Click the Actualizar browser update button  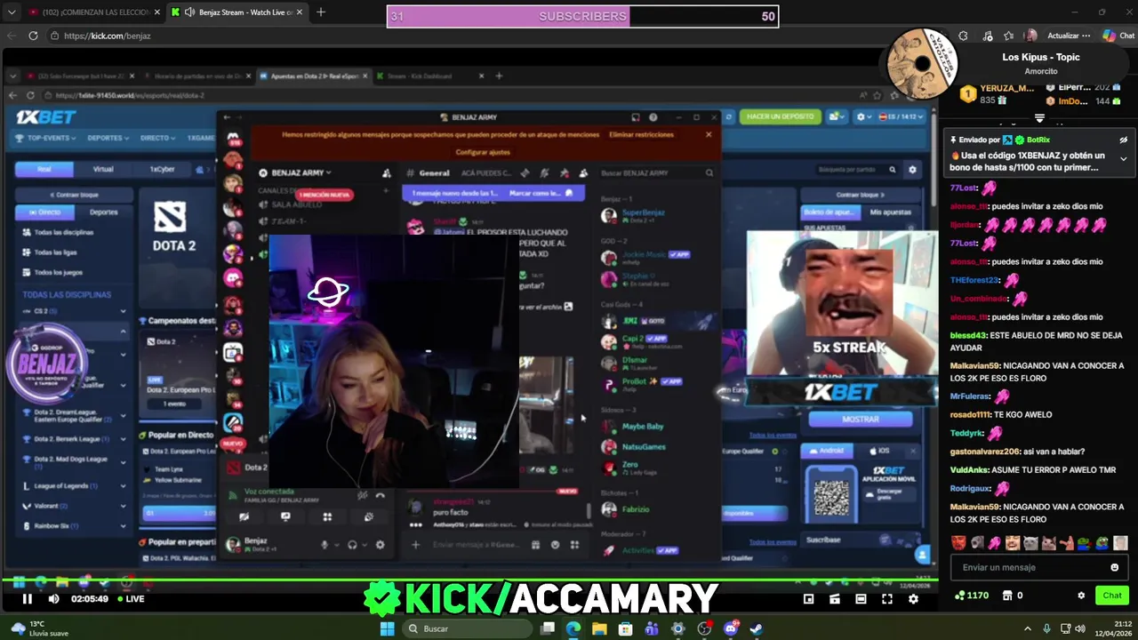click(x=1069, y=36)
